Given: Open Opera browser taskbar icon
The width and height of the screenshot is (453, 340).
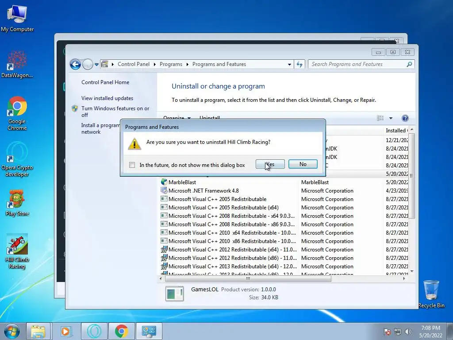Looking at the screenshot, I should tap(94, 331).
